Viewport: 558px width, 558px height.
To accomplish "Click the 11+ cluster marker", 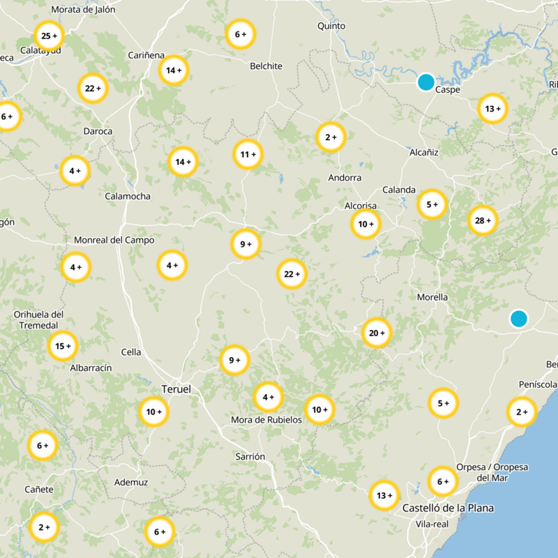I will point(248,154).
